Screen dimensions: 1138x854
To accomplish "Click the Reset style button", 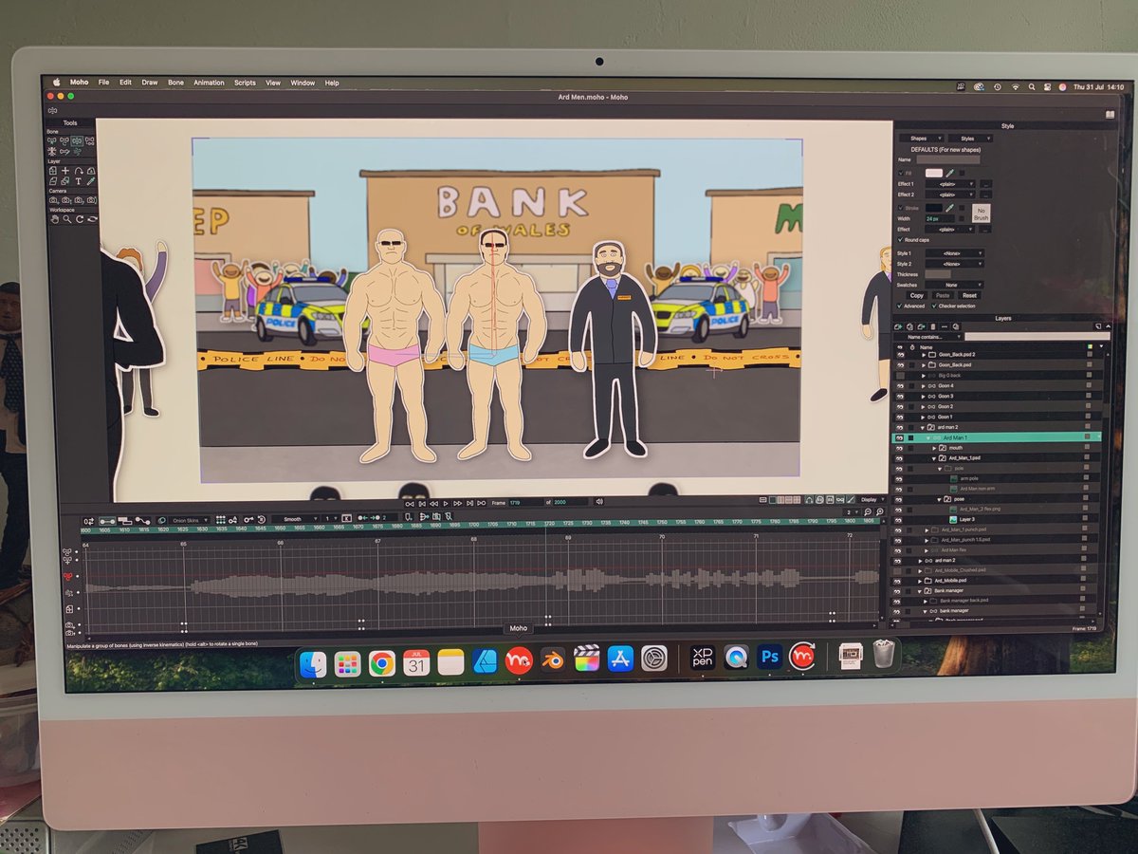I will point(969,295).
